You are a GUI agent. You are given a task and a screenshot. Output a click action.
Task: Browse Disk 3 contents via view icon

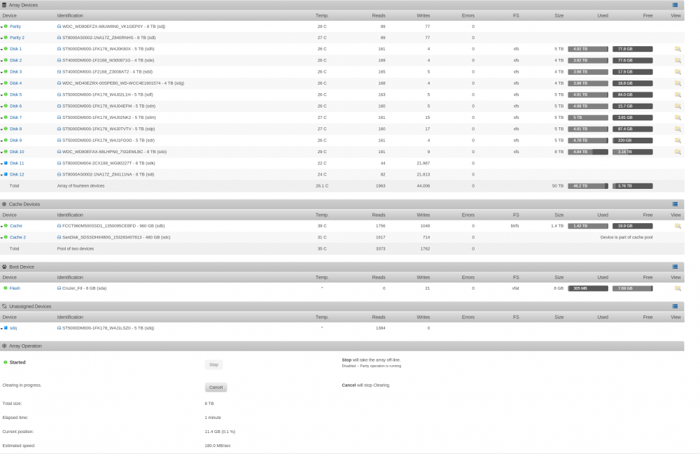coord(678,72)
